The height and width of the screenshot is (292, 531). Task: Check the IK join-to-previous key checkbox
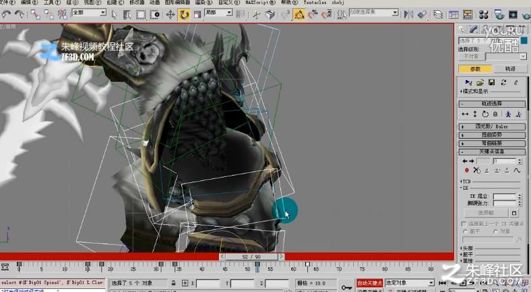(464, 224)
